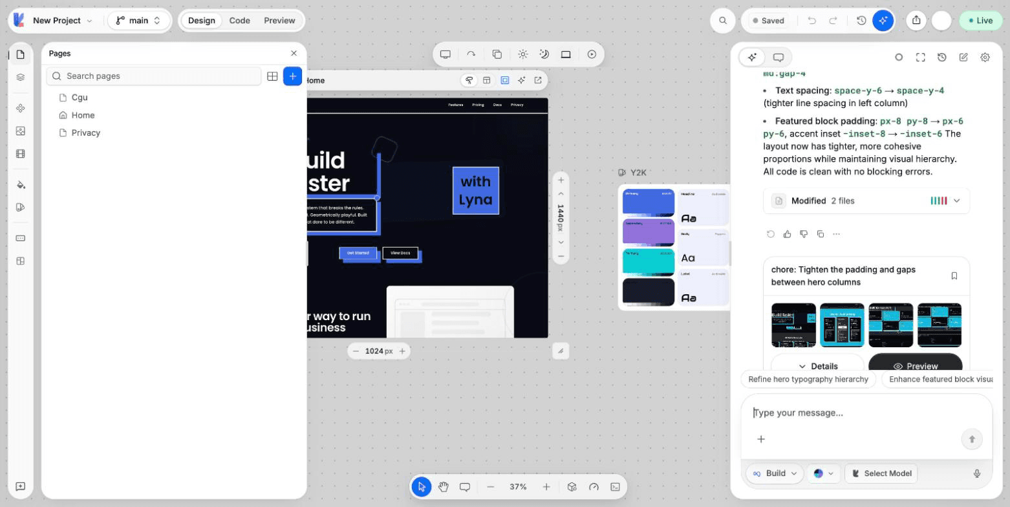The image size is (1010, 507).
Task: Switch to the Code tab
Action: point(239,21)
